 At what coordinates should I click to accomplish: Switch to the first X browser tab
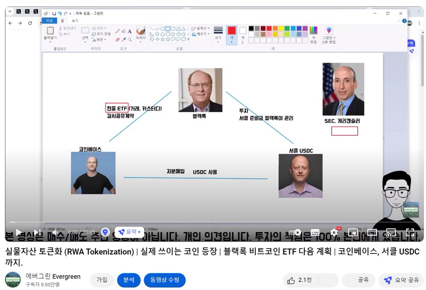pyautogui.click(x=19, y=11)
